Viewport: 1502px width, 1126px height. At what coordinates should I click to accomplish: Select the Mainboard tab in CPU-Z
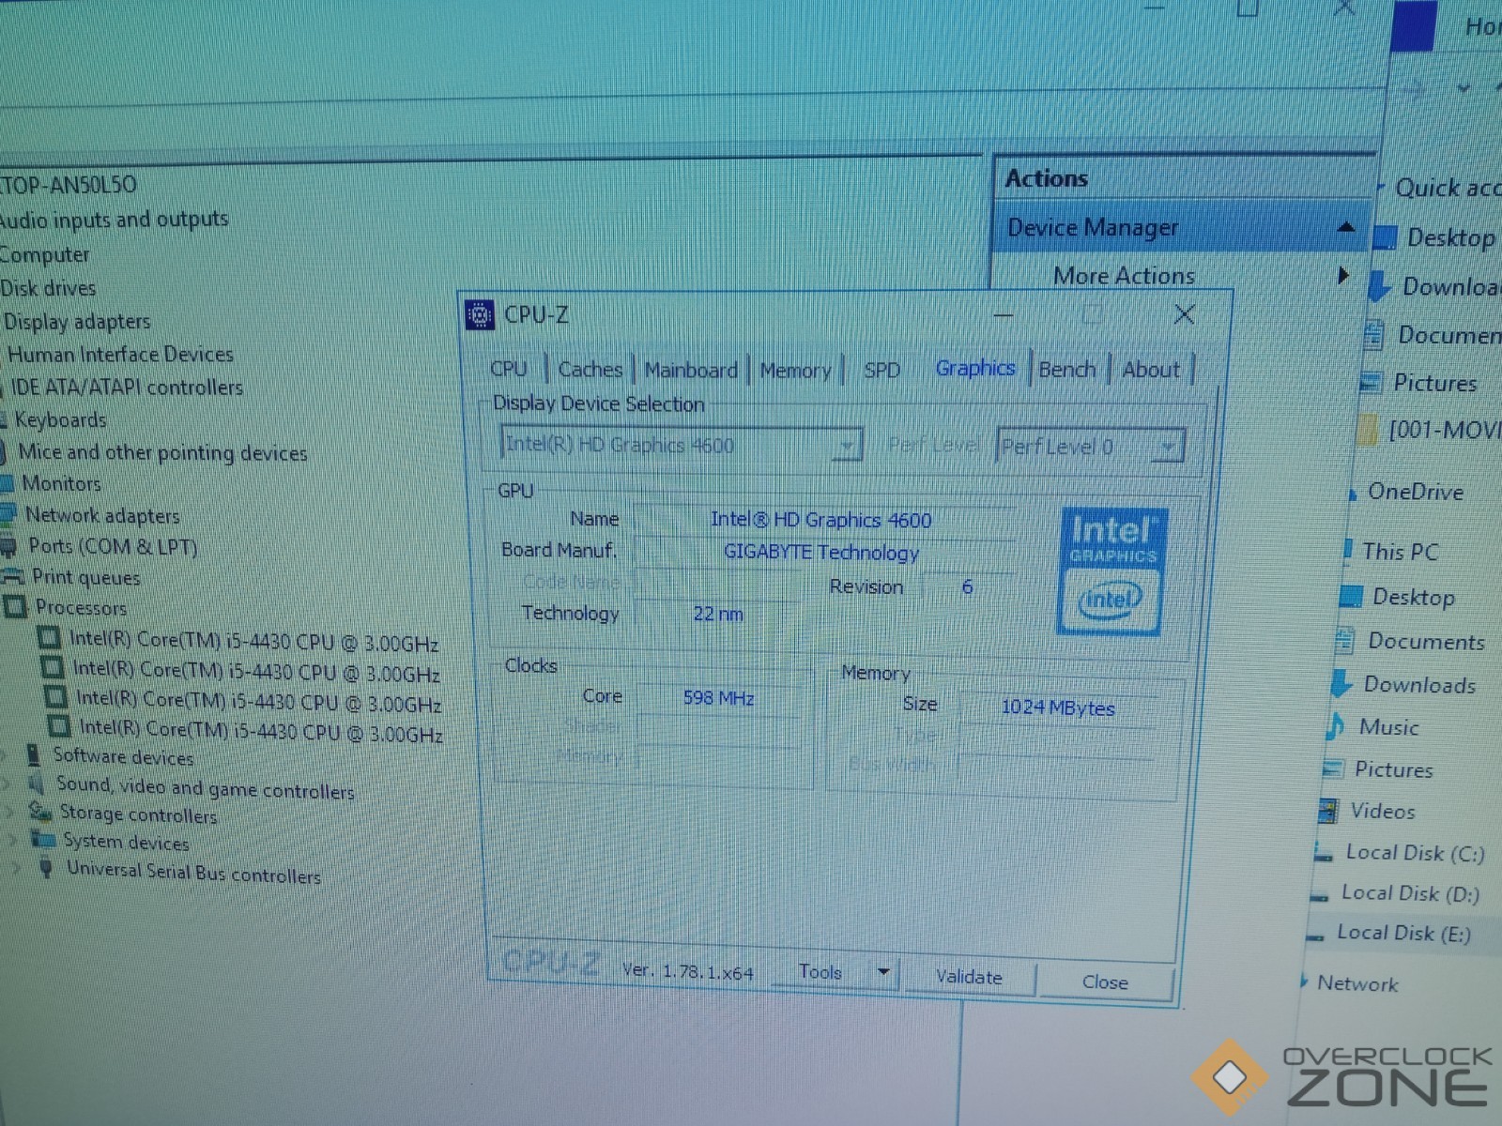click(x=691, y=371)
